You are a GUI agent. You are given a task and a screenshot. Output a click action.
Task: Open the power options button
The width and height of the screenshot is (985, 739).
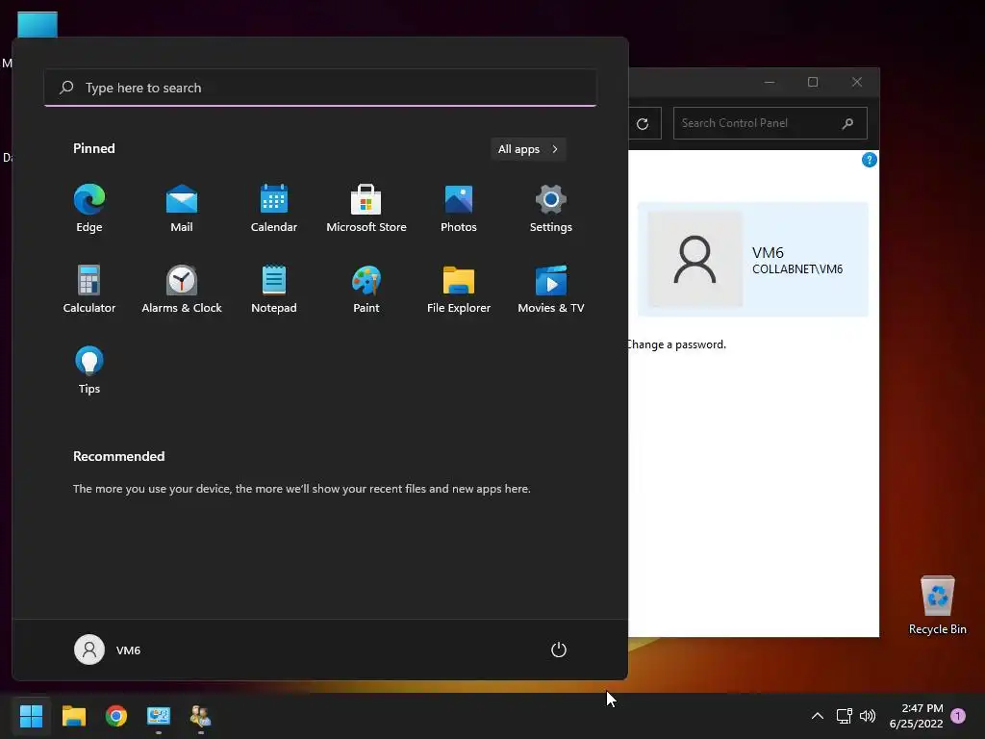pos(559,650)
